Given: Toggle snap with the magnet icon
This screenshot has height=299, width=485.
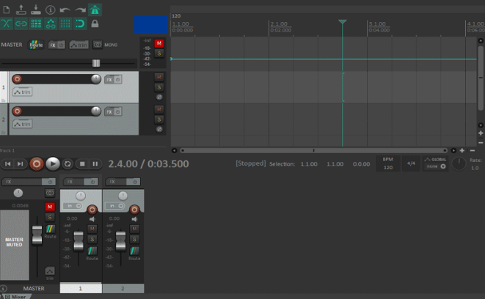Looking at the screenshot, I should click(x=80, y=23).
